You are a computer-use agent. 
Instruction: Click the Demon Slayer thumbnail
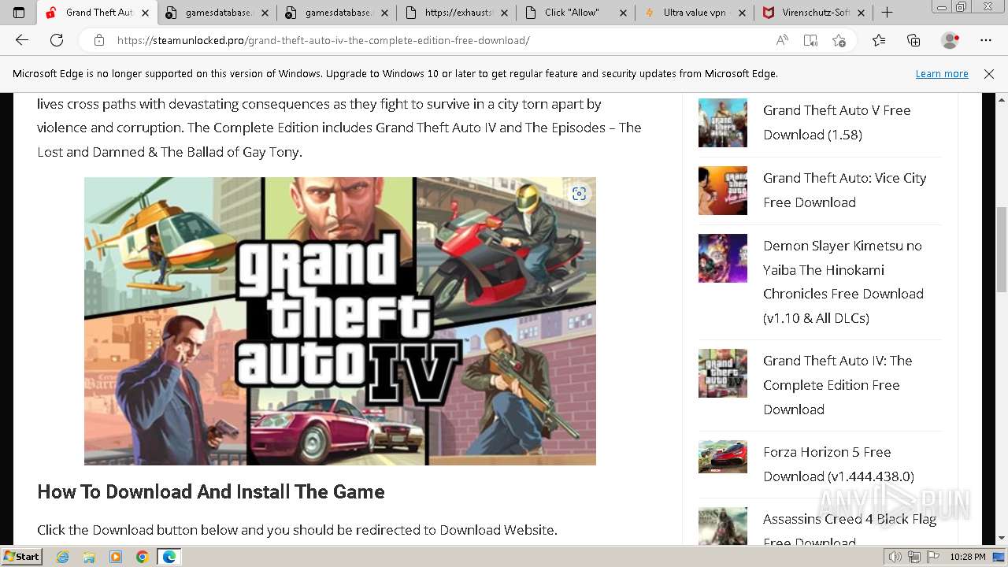(722, 258)
